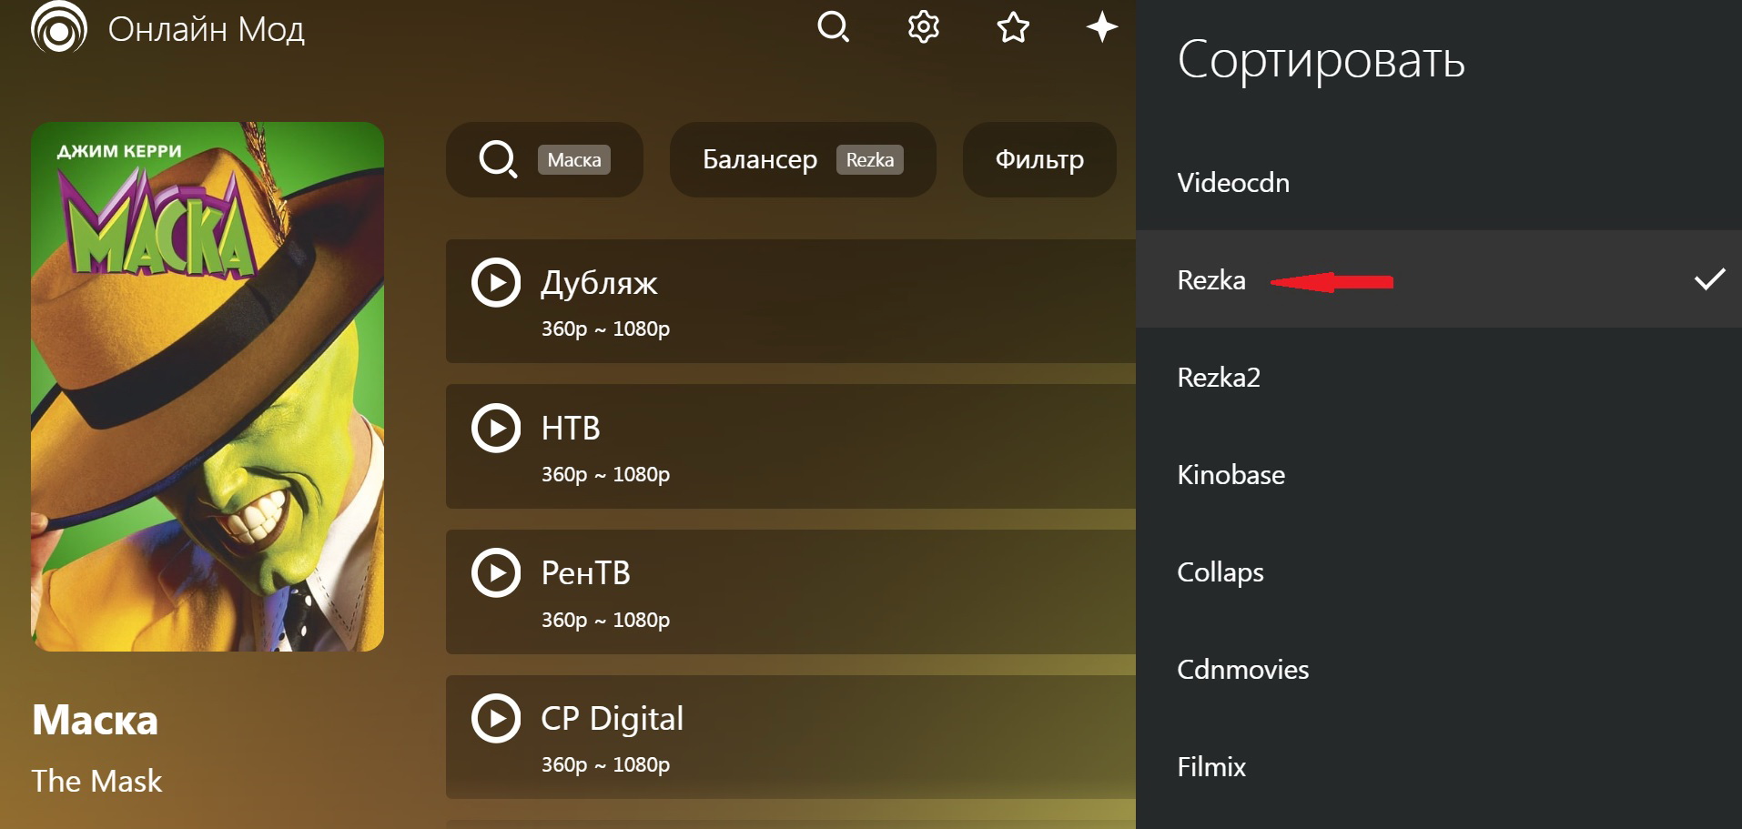
Task: Open the Балансер Rezka selector
Action: click(x=802, y=160)
